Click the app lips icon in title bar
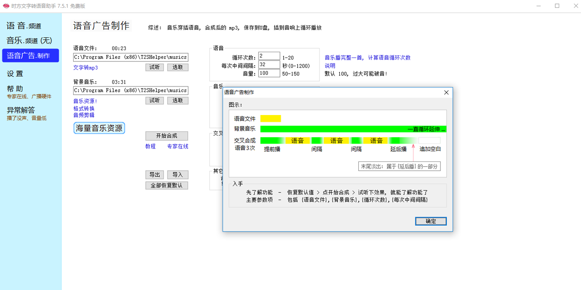The width and height of the screenshot is (581, 290). tap(6, 6)
